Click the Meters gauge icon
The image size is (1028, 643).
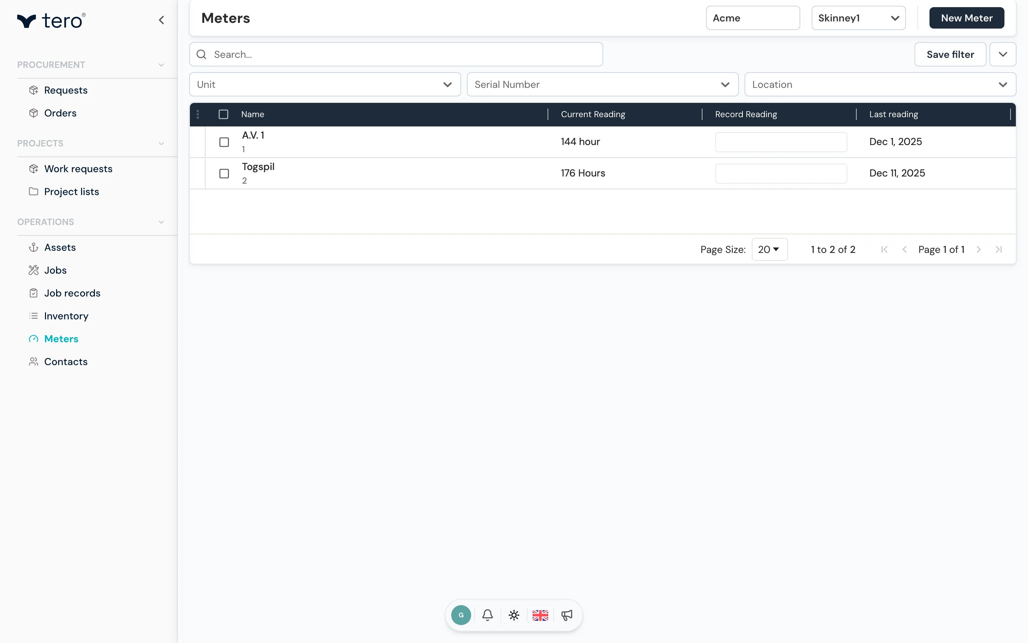click(x=34, y=339)
